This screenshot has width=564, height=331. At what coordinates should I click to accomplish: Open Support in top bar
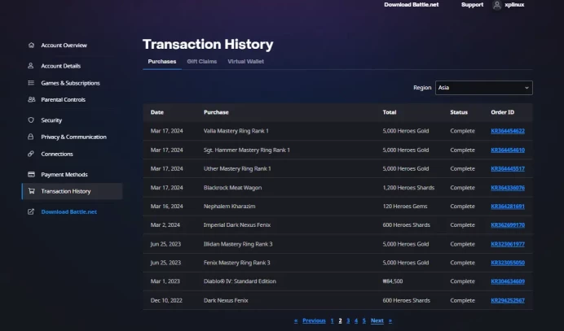pyautogui.click(x=472, y=5)
